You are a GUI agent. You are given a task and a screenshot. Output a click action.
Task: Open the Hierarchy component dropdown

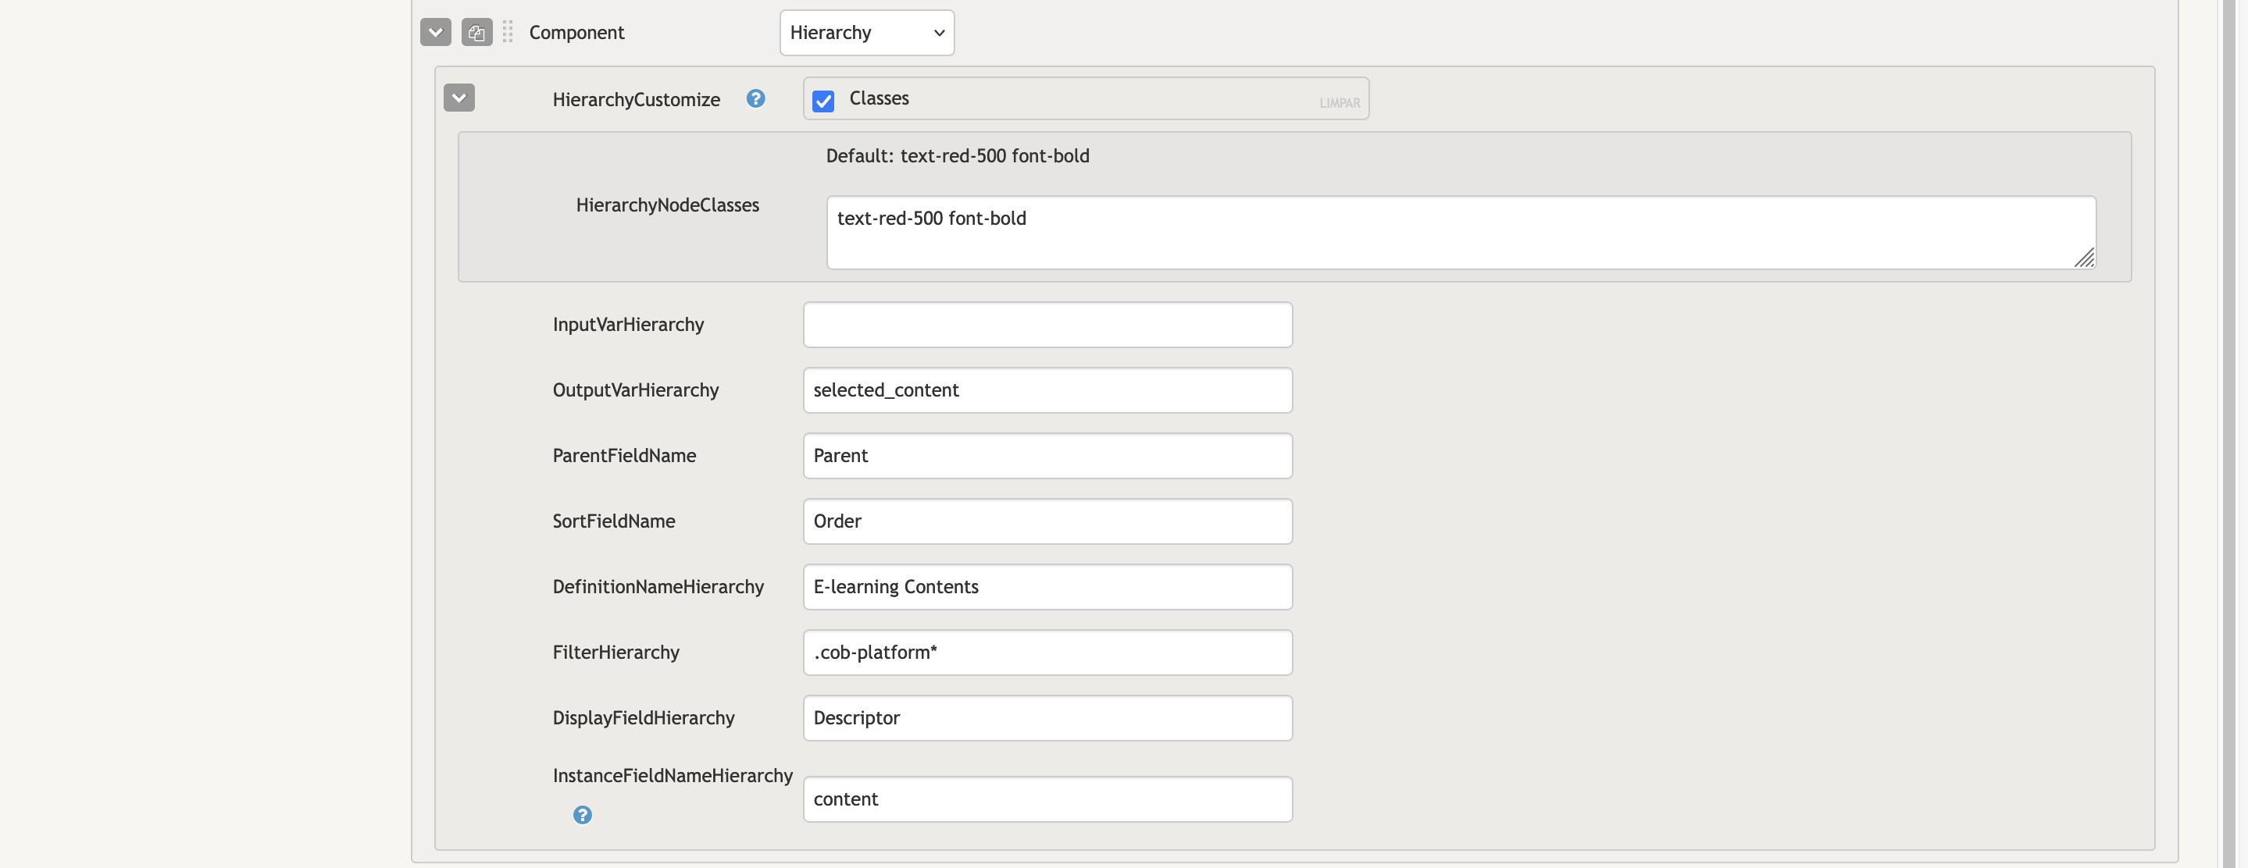[865, 33]
